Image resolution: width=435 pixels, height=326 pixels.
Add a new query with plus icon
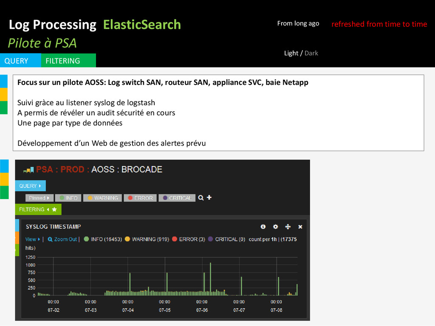click(x=209, y=197)
